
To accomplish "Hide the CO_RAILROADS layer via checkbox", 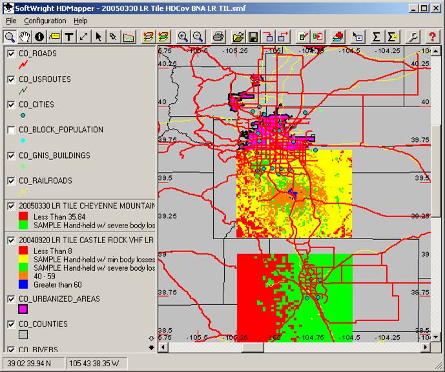I will (11, 181).
